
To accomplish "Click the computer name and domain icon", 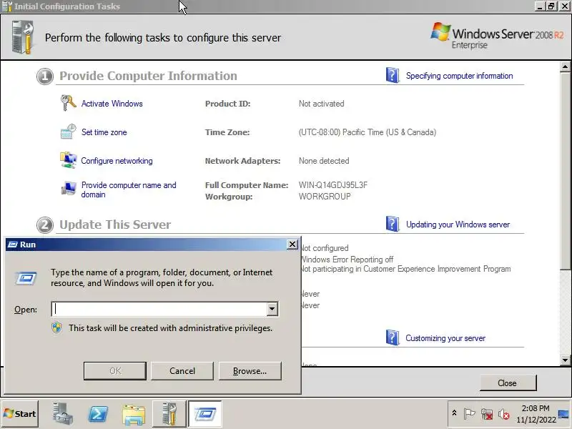I will (x=68, y=189).
